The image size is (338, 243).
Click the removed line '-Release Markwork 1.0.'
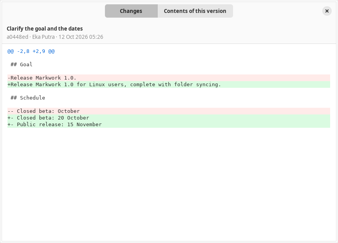pyautogui.click(x=169, y=78)
